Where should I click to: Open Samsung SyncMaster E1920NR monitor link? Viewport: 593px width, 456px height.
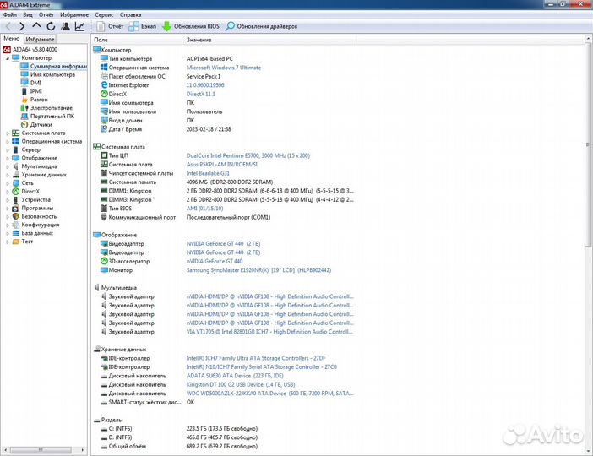pyautogui.click(x=258, y=270)
